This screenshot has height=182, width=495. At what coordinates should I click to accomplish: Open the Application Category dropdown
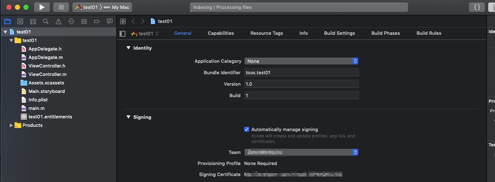tap(301, 61)
